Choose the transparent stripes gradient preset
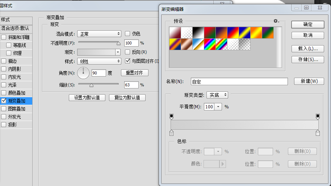This screenshot has width=331, height=186. pyautogui.click(x=233, y=44)
